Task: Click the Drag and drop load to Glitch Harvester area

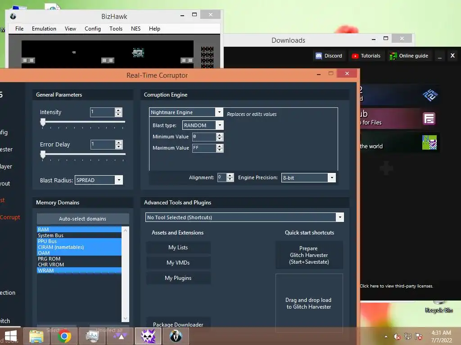Action: pyautogui.click(x=309, y=303)
